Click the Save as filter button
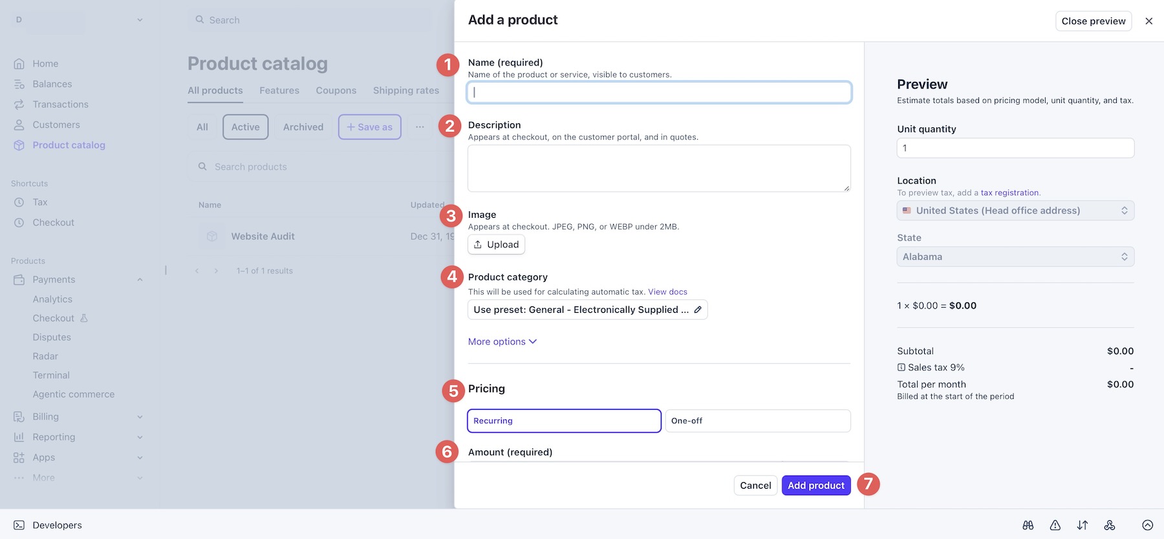The image size is (1164, 539). 370,127
